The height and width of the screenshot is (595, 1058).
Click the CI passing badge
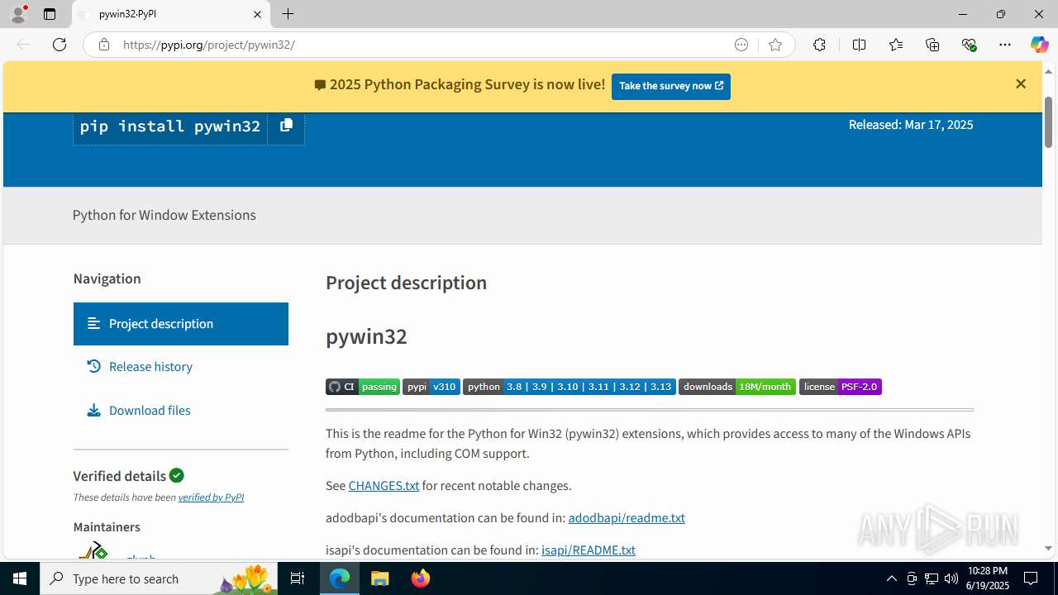coord(363,387)
